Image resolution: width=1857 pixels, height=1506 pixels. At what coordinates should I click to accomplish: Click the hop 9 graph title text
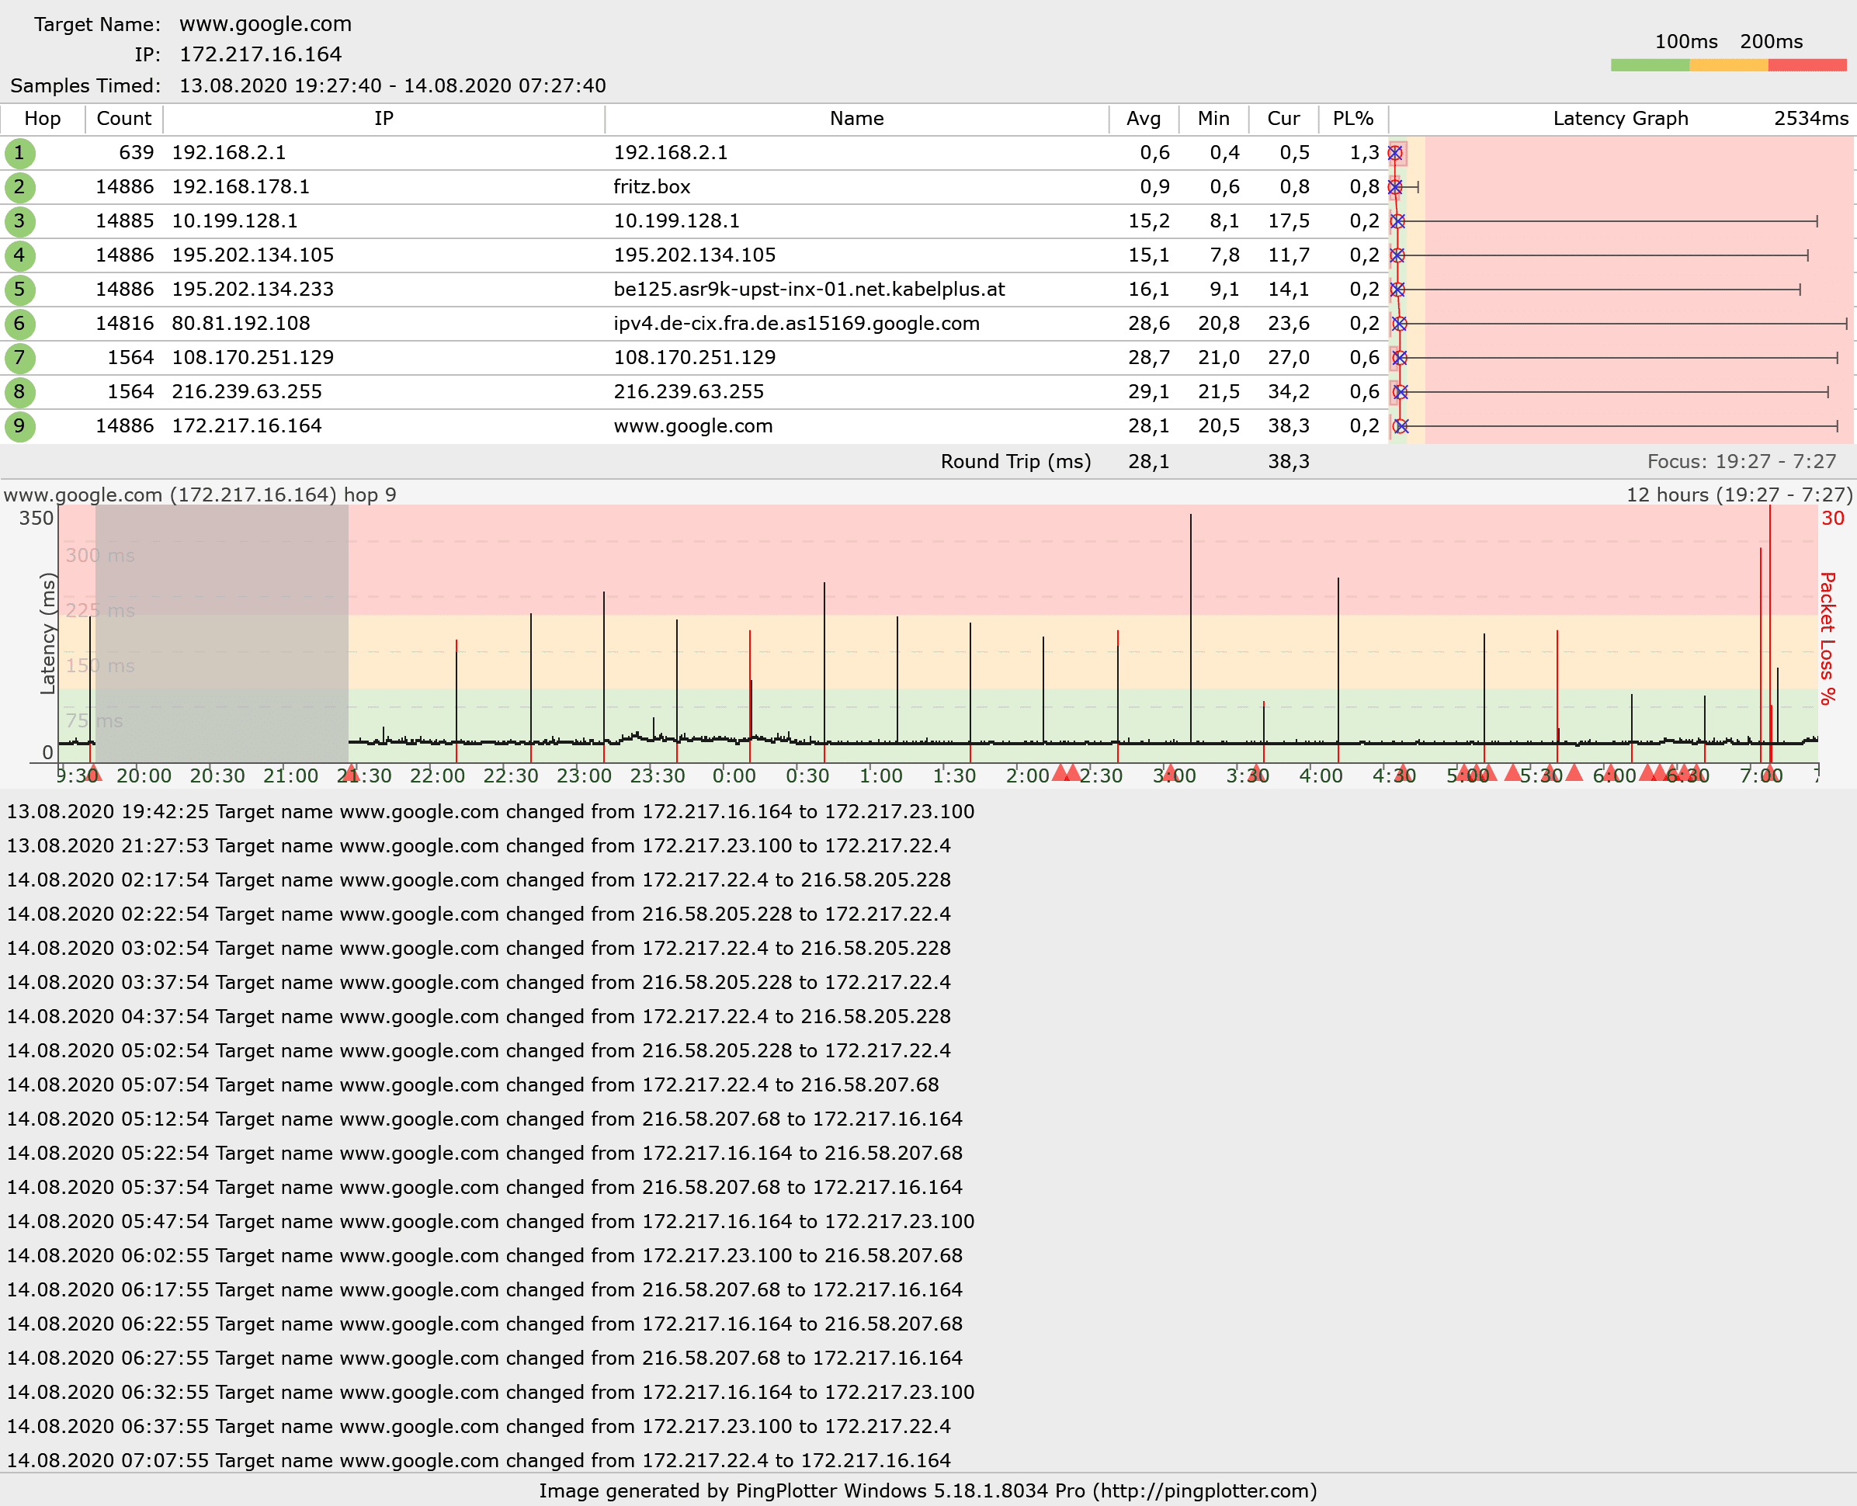200,495
